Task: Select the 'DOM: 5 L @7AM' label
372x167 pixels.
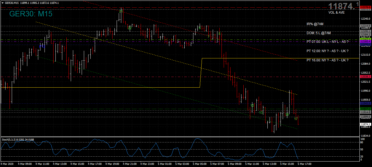Action: (319, 33)
